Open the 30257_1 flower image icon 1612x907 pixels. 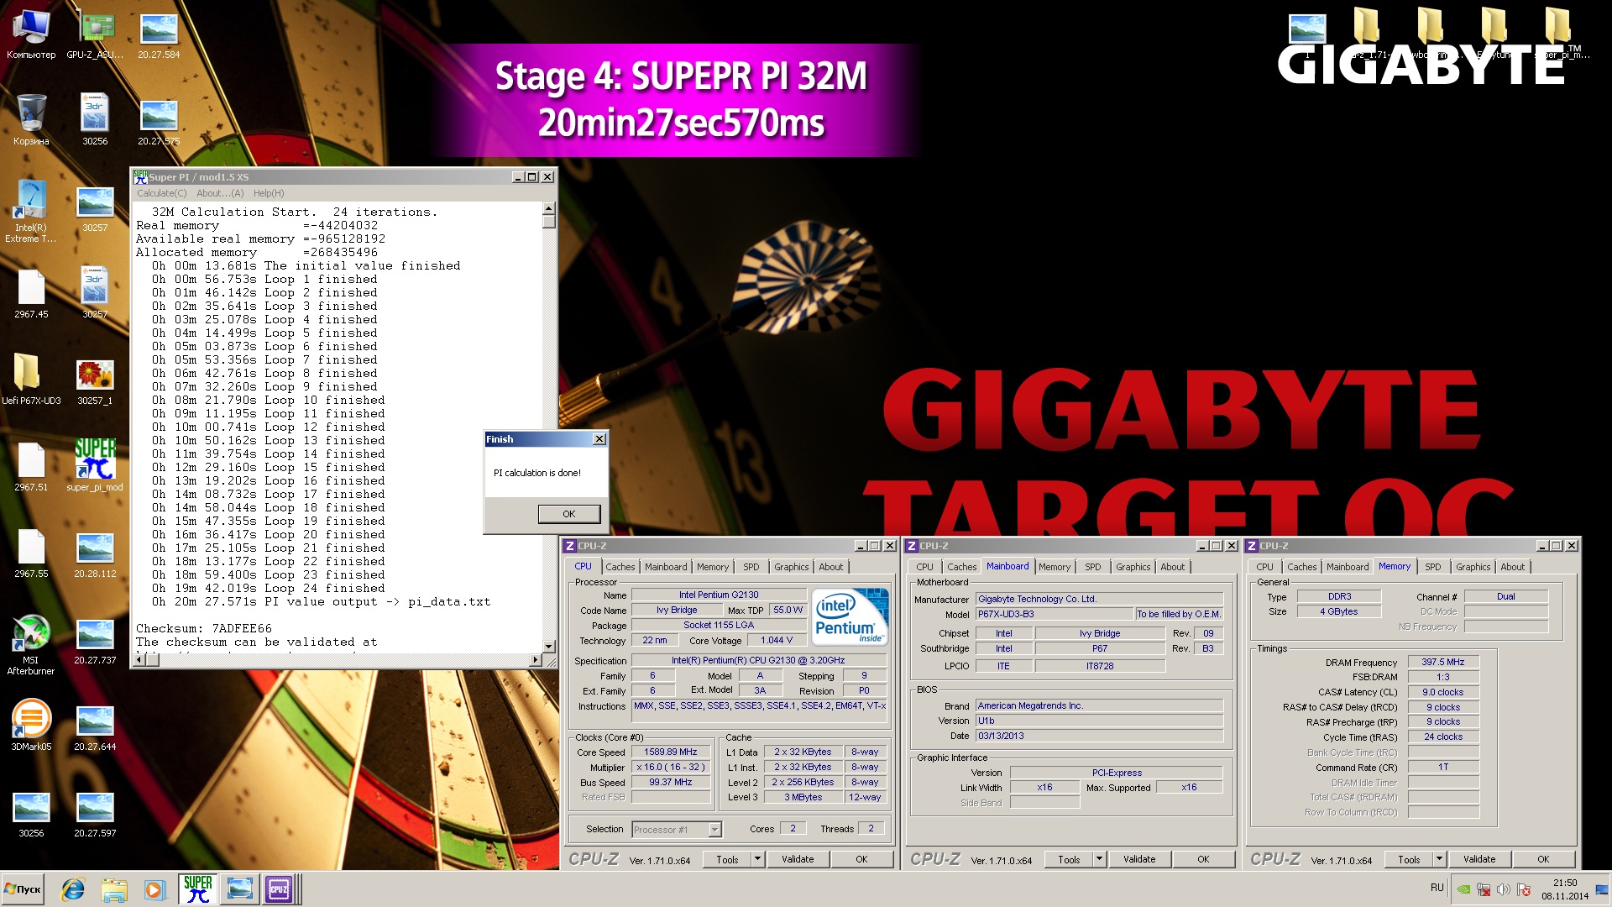point(95,380)
